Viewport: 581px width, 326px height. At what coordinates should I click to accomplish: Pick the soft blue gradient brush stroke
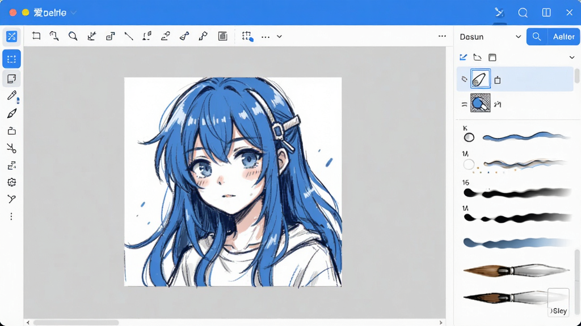tap(517, 243)
